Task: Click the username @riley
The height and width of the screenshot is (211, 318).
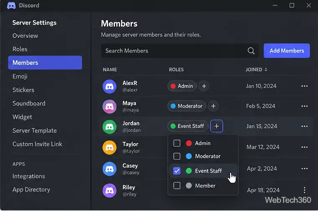Action: pyautogui.click(x=129, y=194)
